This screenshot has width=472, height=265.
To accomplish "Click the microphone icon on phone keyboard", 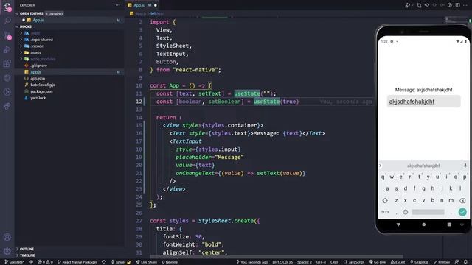I will click(x=465, y=166).
